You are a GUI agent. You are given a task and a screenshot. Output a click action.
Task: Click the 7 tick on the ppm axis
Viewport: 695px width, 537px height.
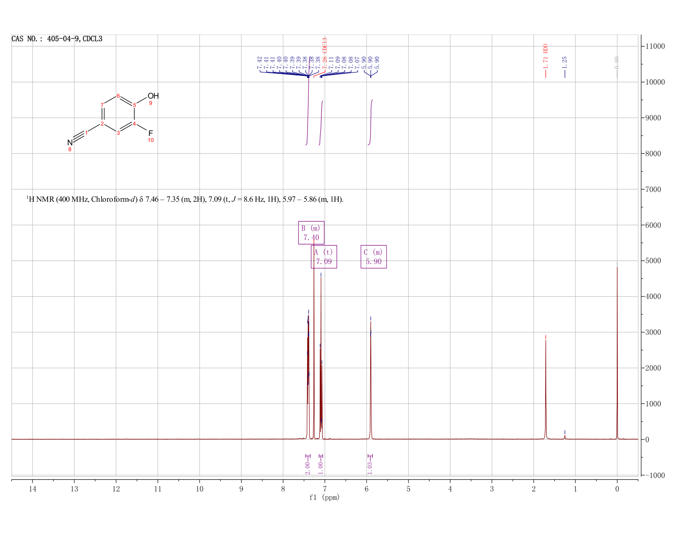click(x=325, y=489)
